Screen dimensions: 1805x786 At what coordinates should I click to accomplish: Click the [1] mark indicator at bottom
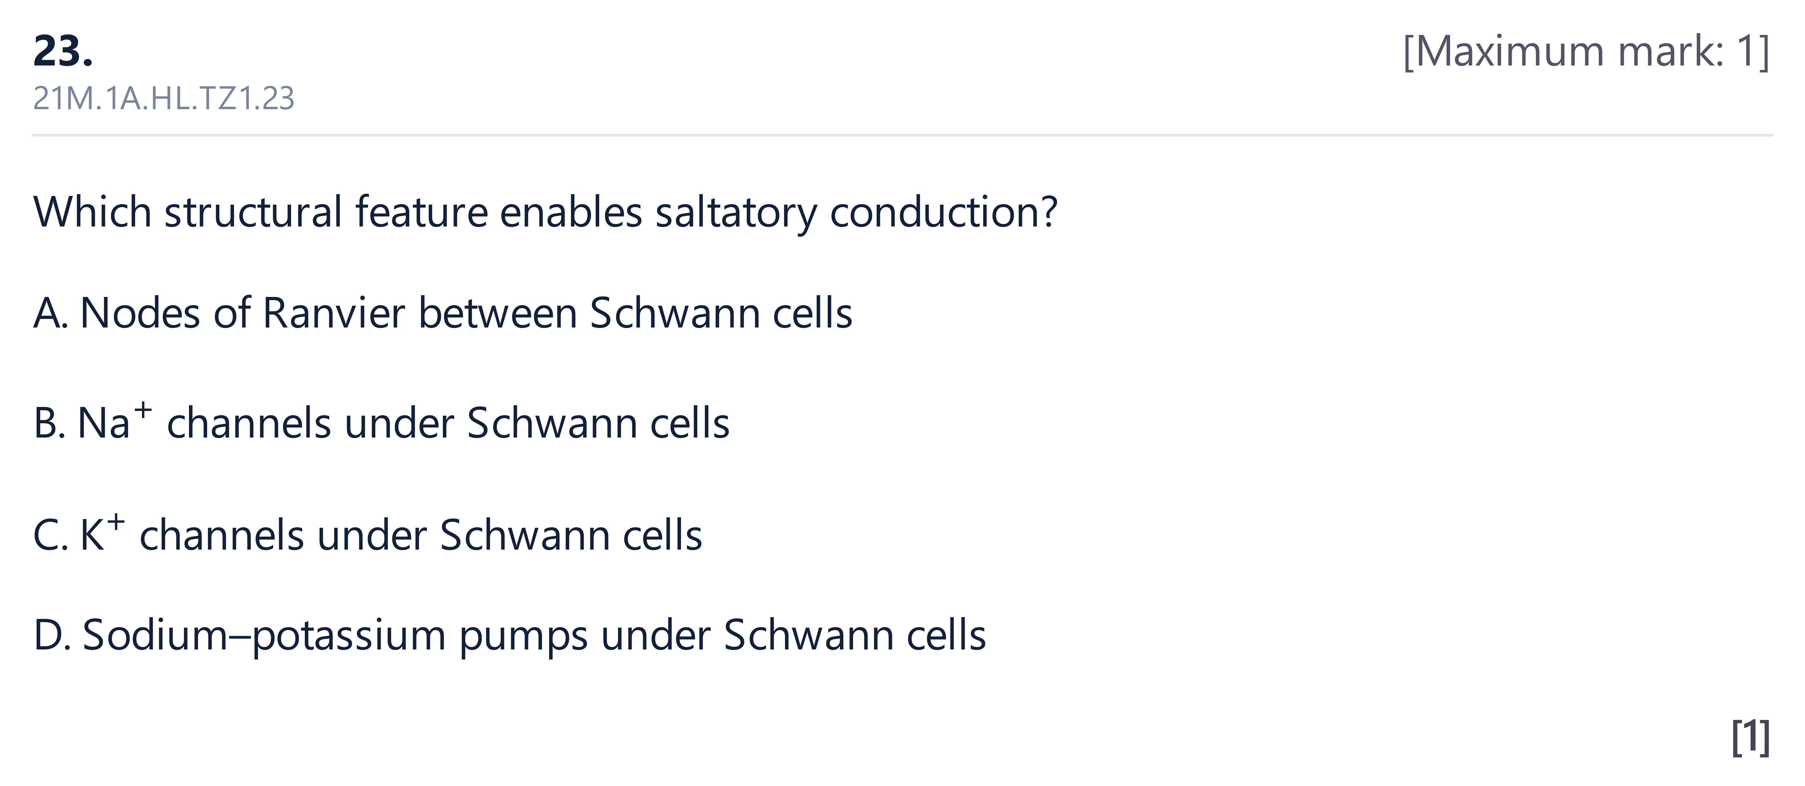[1750, 737]
